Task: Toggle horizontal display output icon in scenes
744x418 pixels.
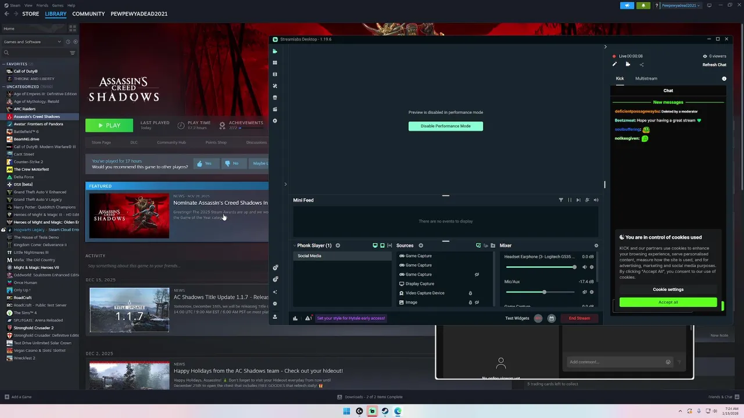Action: pyautogui.click(x=375, y=246)
